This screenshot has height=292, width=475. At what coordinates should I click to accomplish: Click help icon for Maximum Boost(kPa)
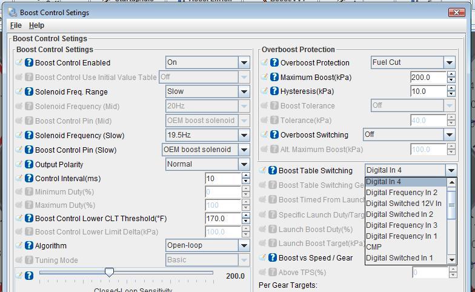coord(274,77)
